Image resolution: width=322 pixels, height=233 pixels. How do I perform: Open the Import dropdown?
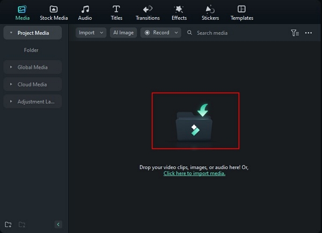click(91, 33)
